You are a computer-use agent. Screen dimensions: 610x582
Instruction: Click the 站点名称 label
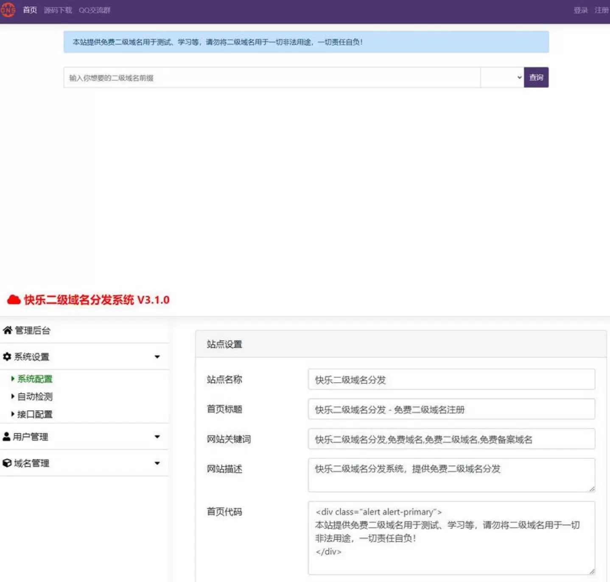224,379
